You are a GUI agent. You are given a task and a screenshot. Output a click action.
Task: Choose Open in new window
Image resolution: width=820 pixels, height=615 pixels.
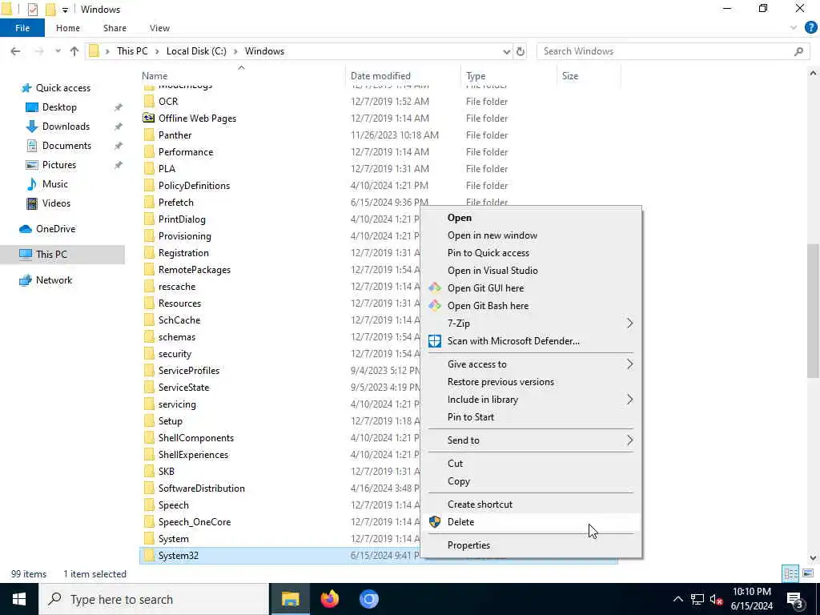tap(533, 235)
